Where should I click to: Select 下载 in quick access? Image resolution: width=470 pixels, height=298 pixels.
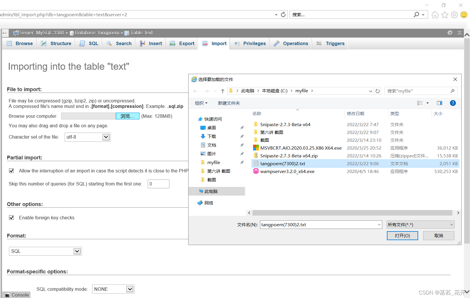(x=208, y=137)
